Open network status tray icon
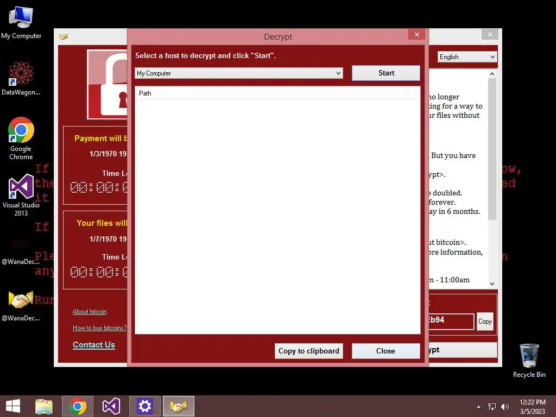Screen dimensions: 556x417 tap(492, 407)
